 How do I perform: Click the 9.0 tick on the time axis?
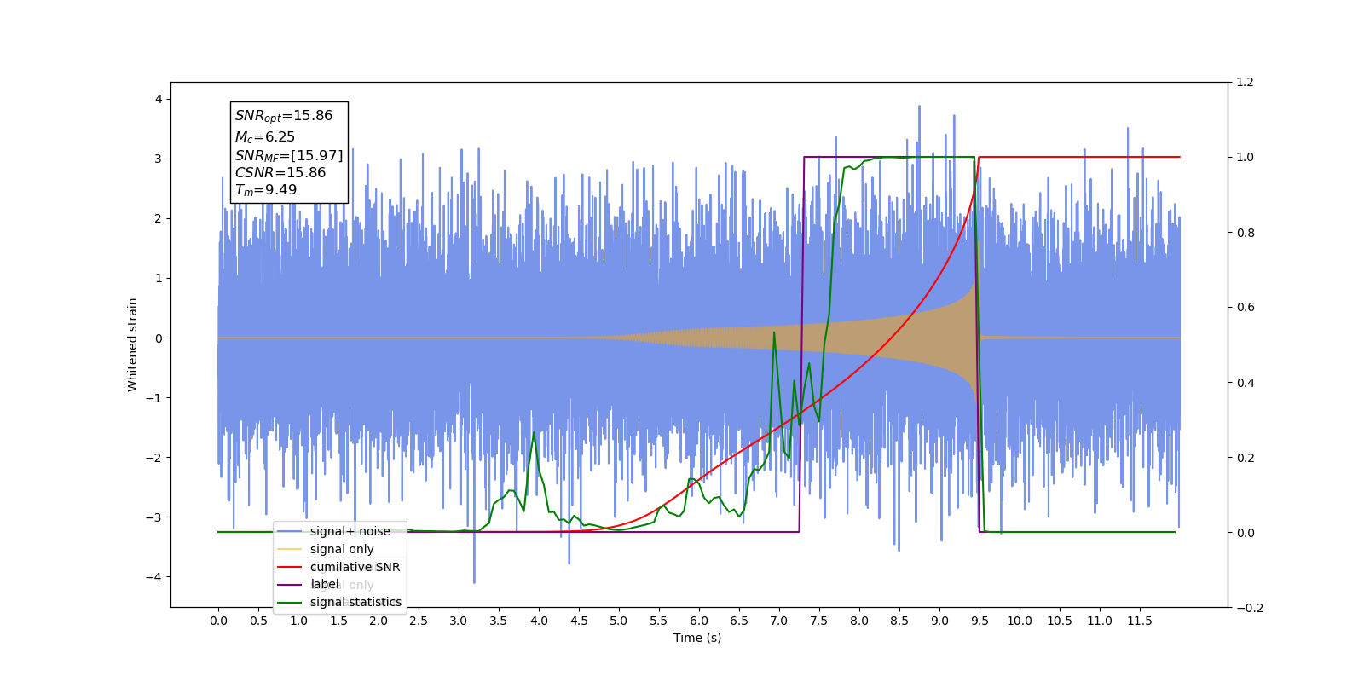tap(939, 621)
